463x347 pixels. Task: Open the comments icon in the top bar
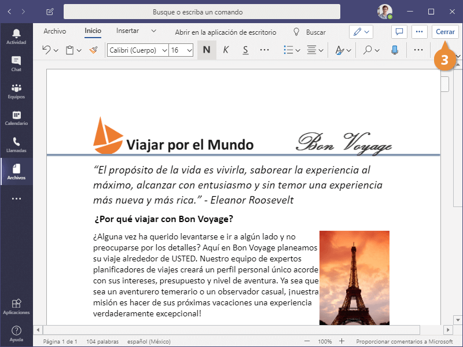pos(399,32)
